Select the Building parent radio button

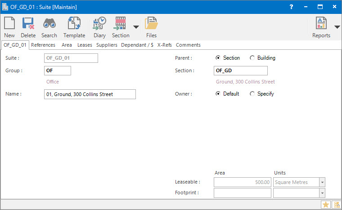pyautogui.click(x=252, y=58)
